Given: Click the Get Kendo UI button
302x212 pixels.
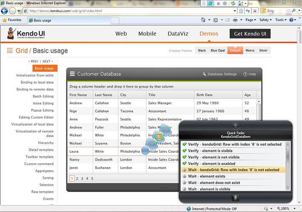Looking at the screenshot, I should tap(250, 34).
